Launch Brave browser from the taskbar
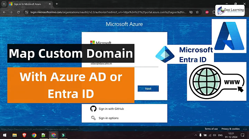The height and width of the screenshot is (139, 249). click(24, 135)
